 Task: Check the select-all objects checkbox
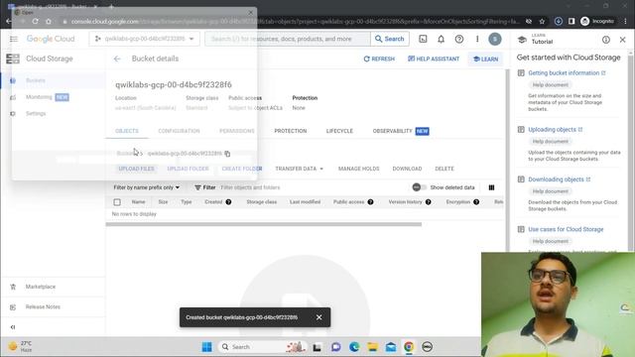117,202
